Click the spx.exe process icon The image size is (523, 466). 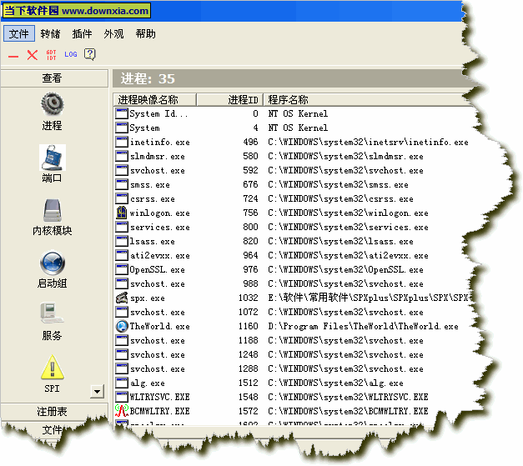(x=122, y=298)
